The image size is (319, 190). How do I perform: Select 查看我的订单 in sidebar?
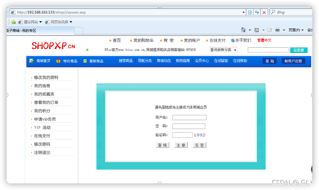(46, 102)
